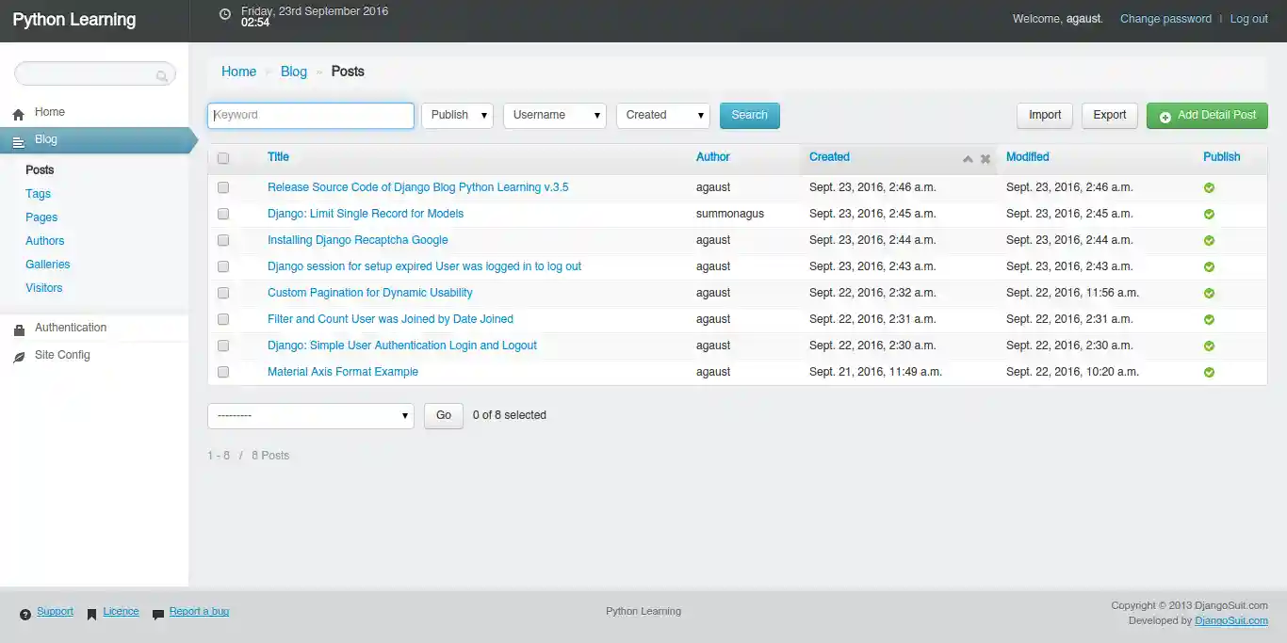Remove Created column sorting via the x icon
This screenshot has width=1287, height=643.
coord(985,159)
